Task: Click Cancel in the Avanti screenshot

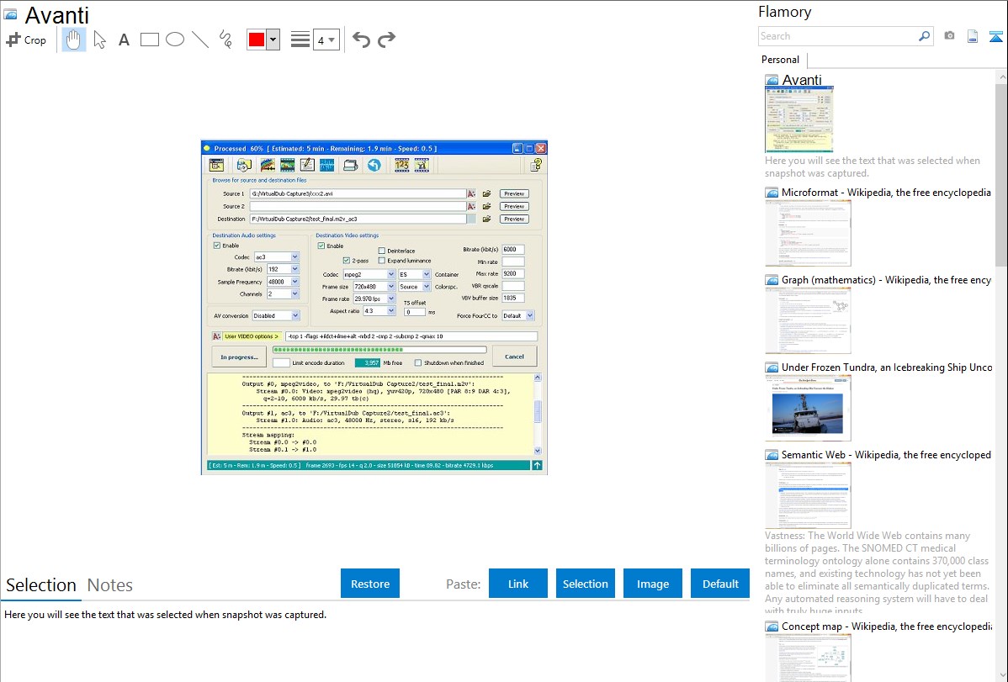Action: coord(514,356)
